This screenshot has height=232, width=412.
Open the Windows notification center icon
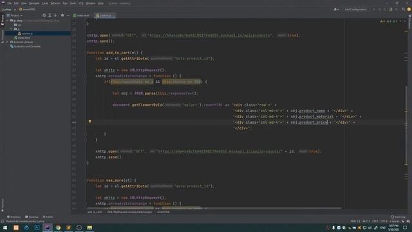click(x=405, y=227)
